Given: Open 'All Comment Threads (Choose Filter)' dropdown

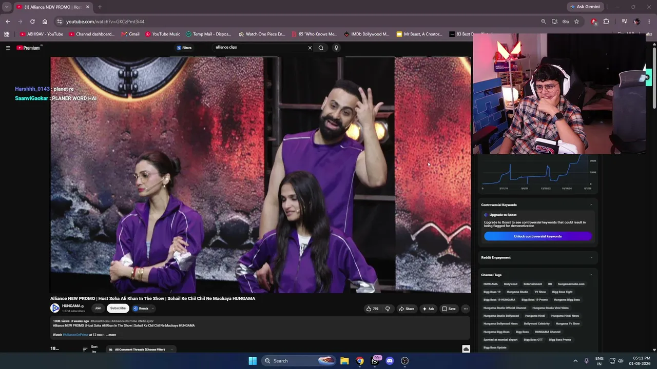Looking at the screenshot, I should tap(141, 350).
